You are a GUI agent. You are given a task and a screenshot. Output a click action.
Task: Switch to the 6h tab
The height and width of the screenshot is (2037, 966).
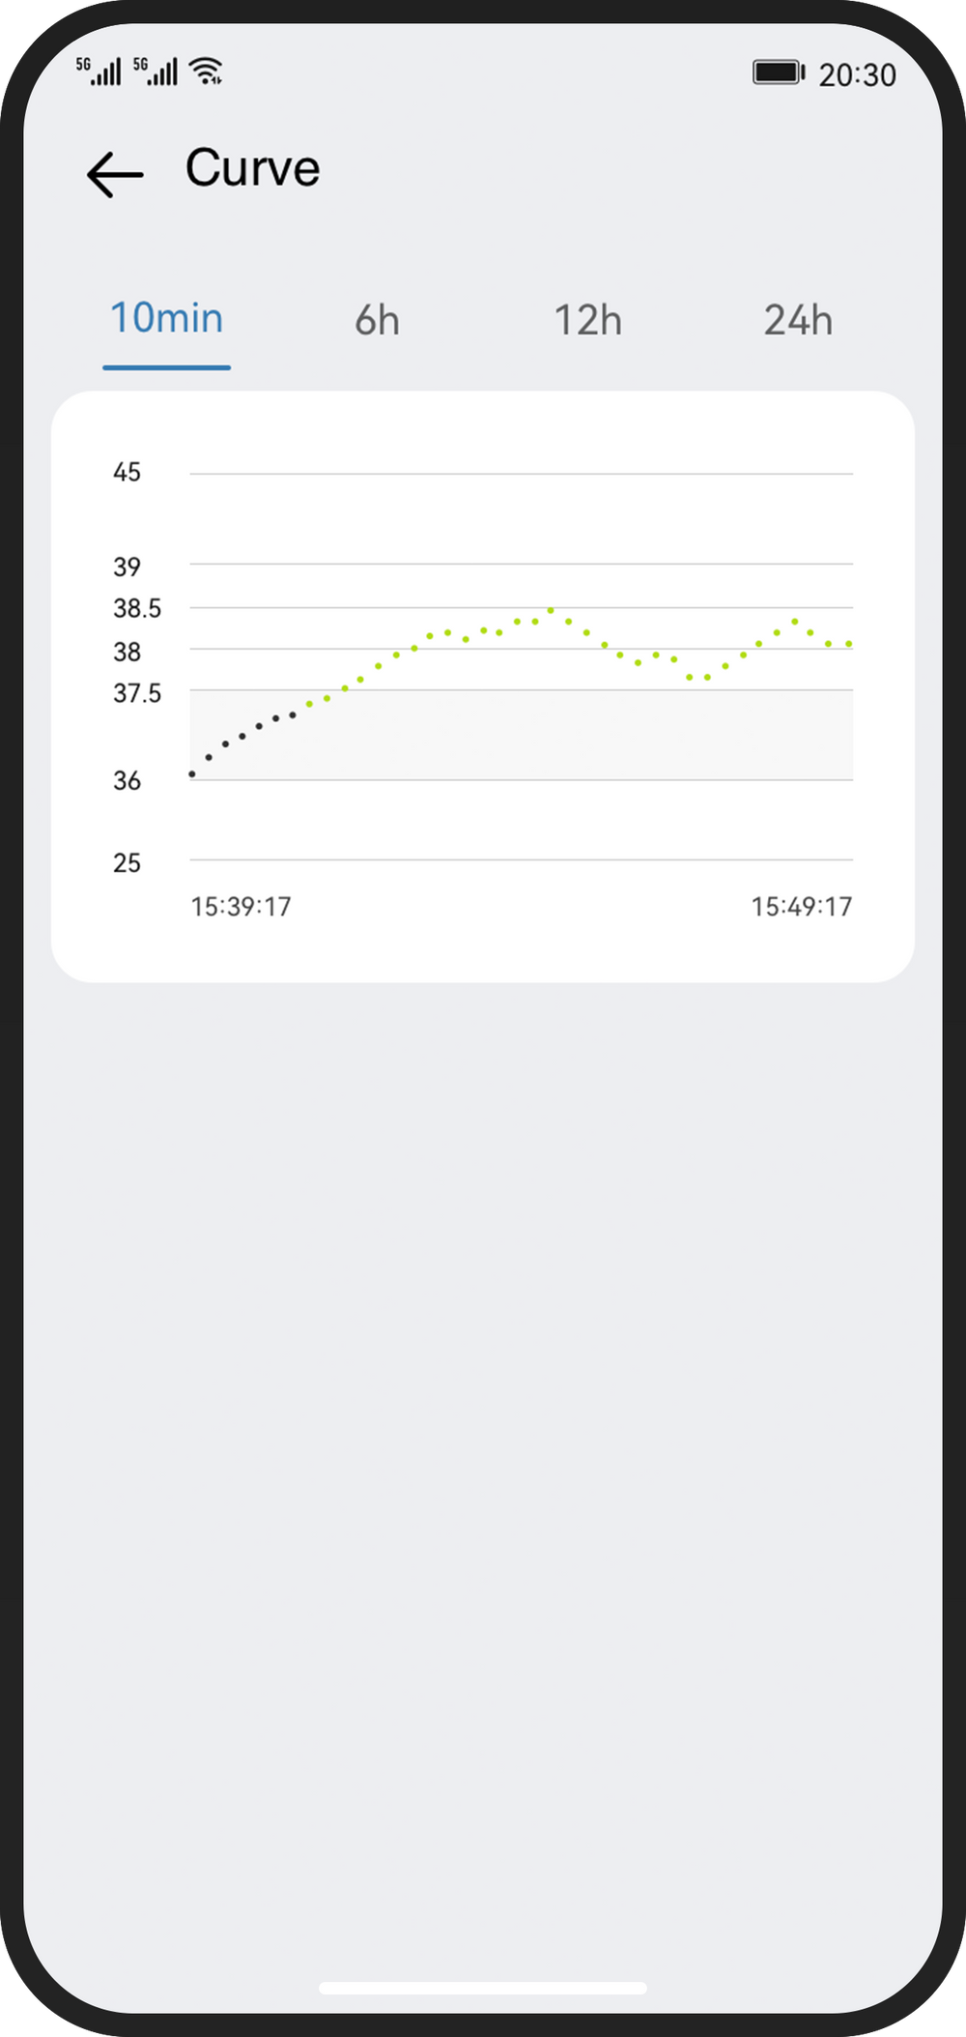coord(377,321)
